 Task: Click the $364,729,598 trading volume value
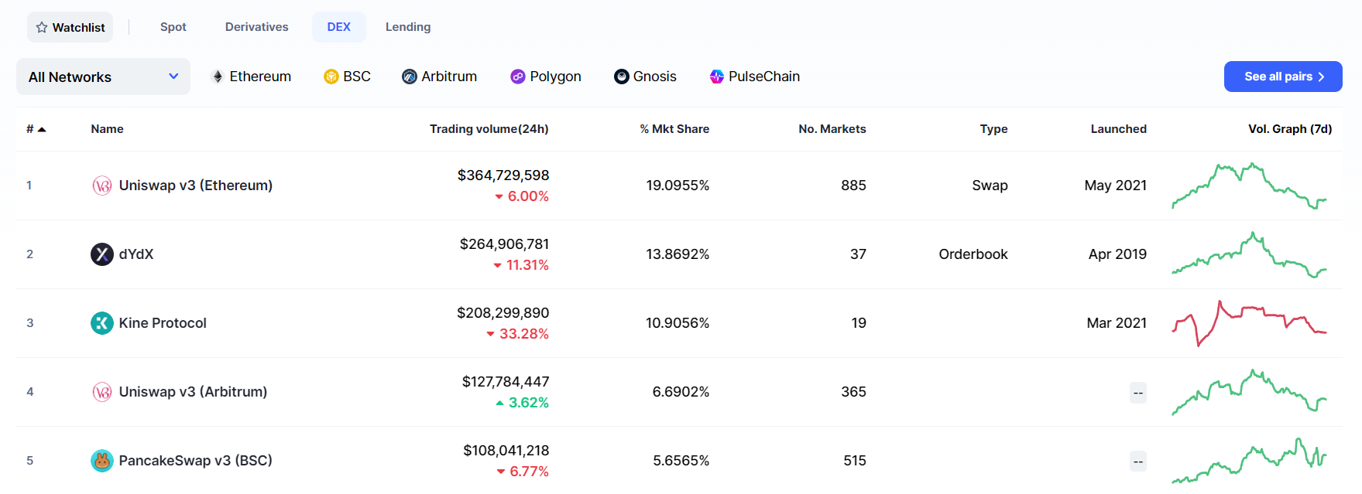tap(503, 175)
